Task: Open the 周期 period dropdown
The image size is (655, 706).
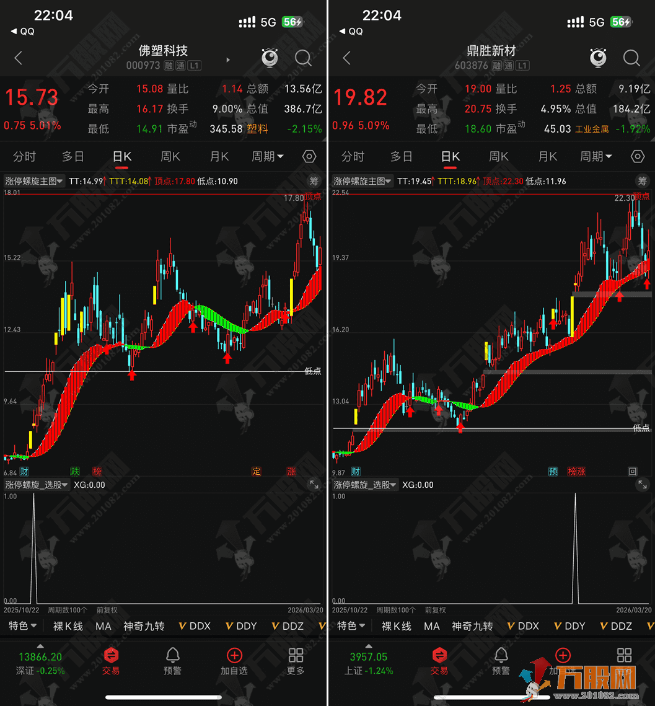Action: click(268, 156)
